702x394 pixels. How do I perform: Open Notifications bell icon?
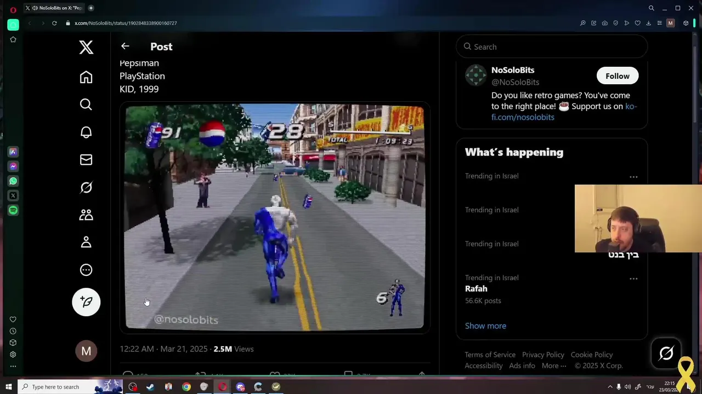click(x=86, y=132)
